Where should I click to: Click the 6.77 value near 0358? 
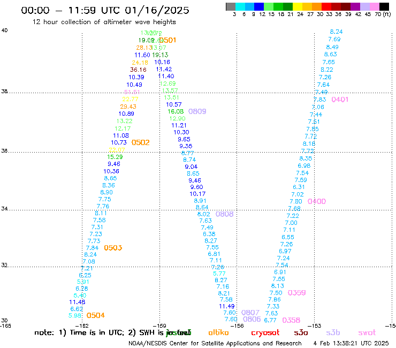pos(270,320)
